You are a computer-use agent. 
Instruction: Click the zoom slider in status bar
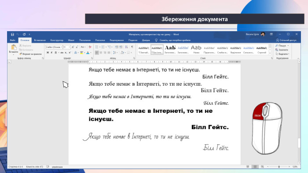click(x=279, y=167)
